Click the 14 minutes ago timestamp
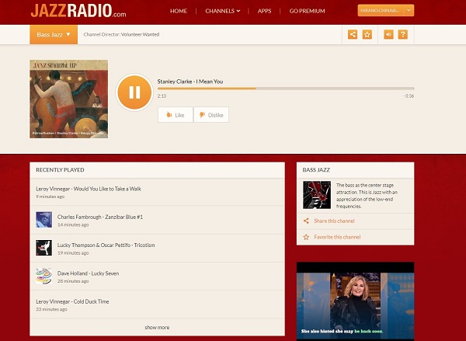This screenshot has width=466, height=341. click(x=73, y=224)
